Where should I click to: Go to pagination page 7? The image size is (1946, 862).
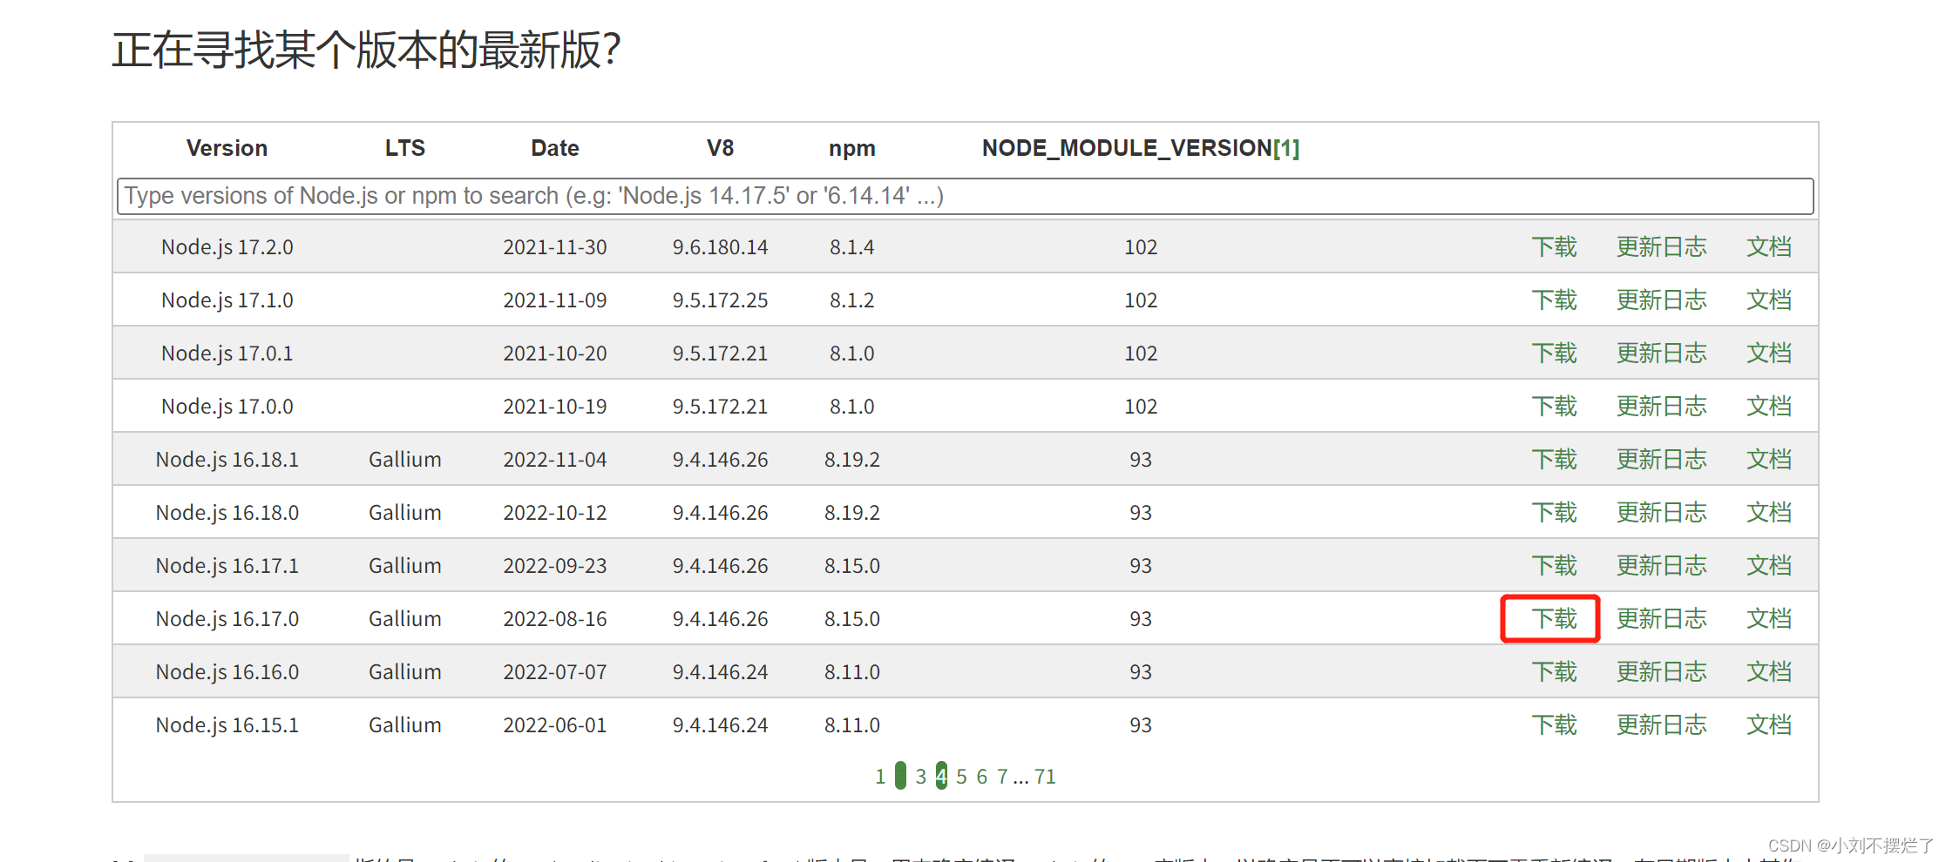tap(1002, 777)
